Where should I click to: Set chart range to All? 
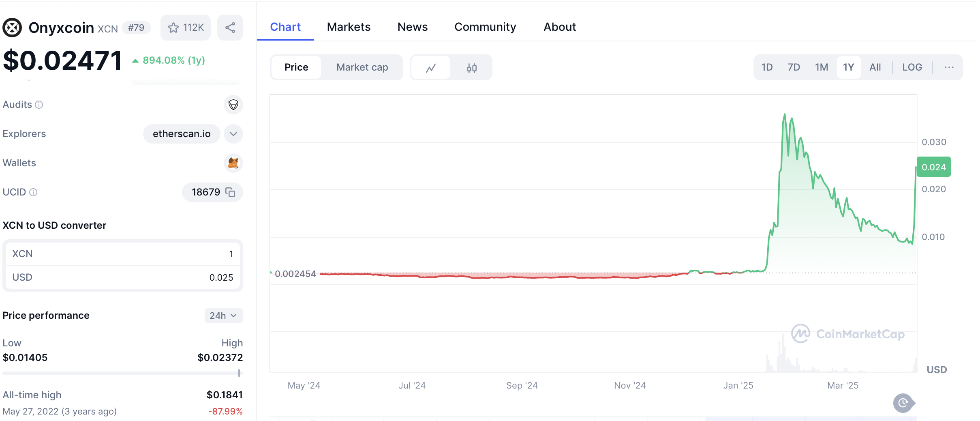[875, 67]
